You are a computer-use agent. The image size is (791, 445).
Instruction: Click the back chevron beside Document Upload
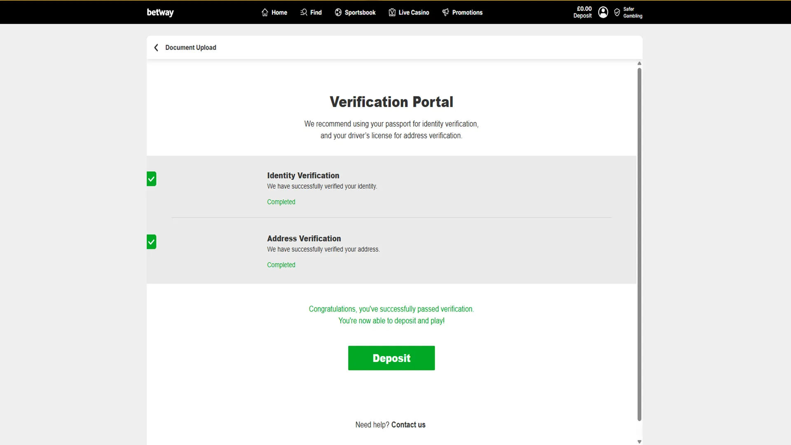(156, 47)
